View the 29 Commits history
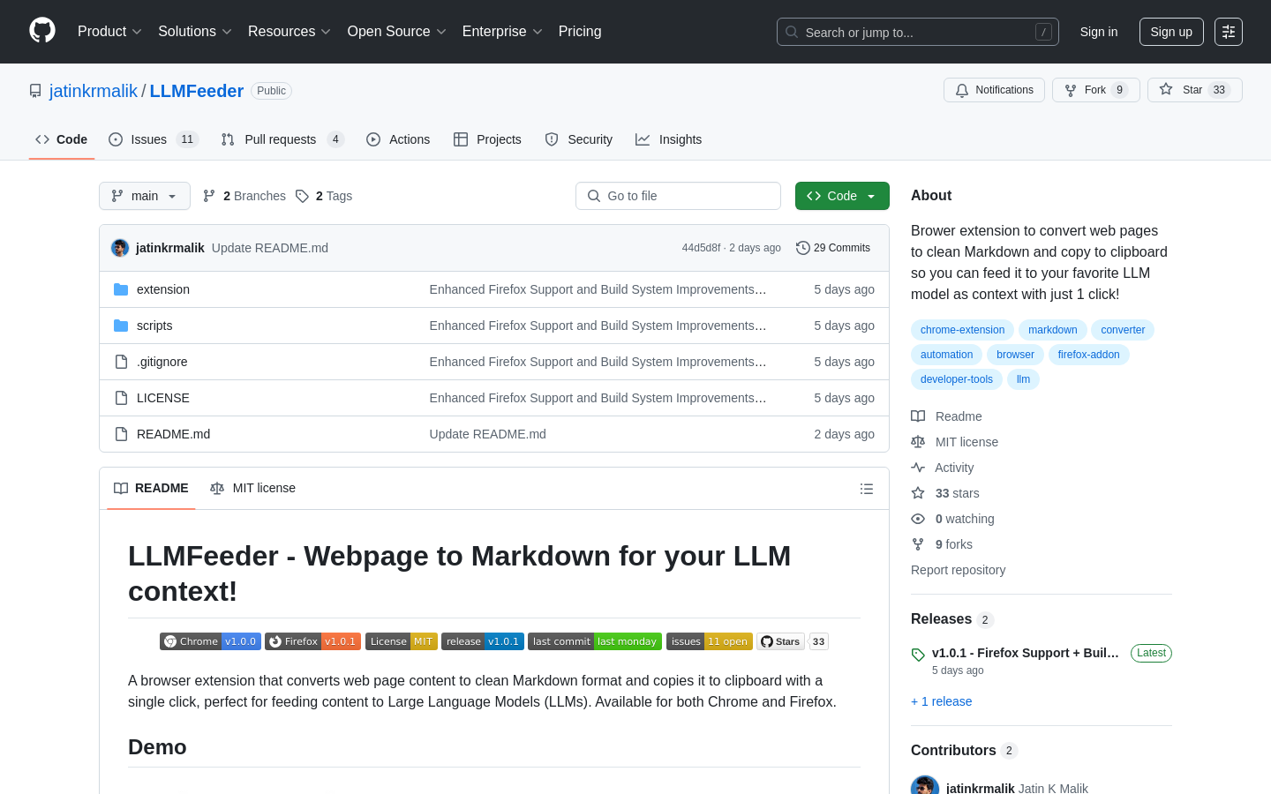This screenshot has width=1271, height=794. pos(833,248)
